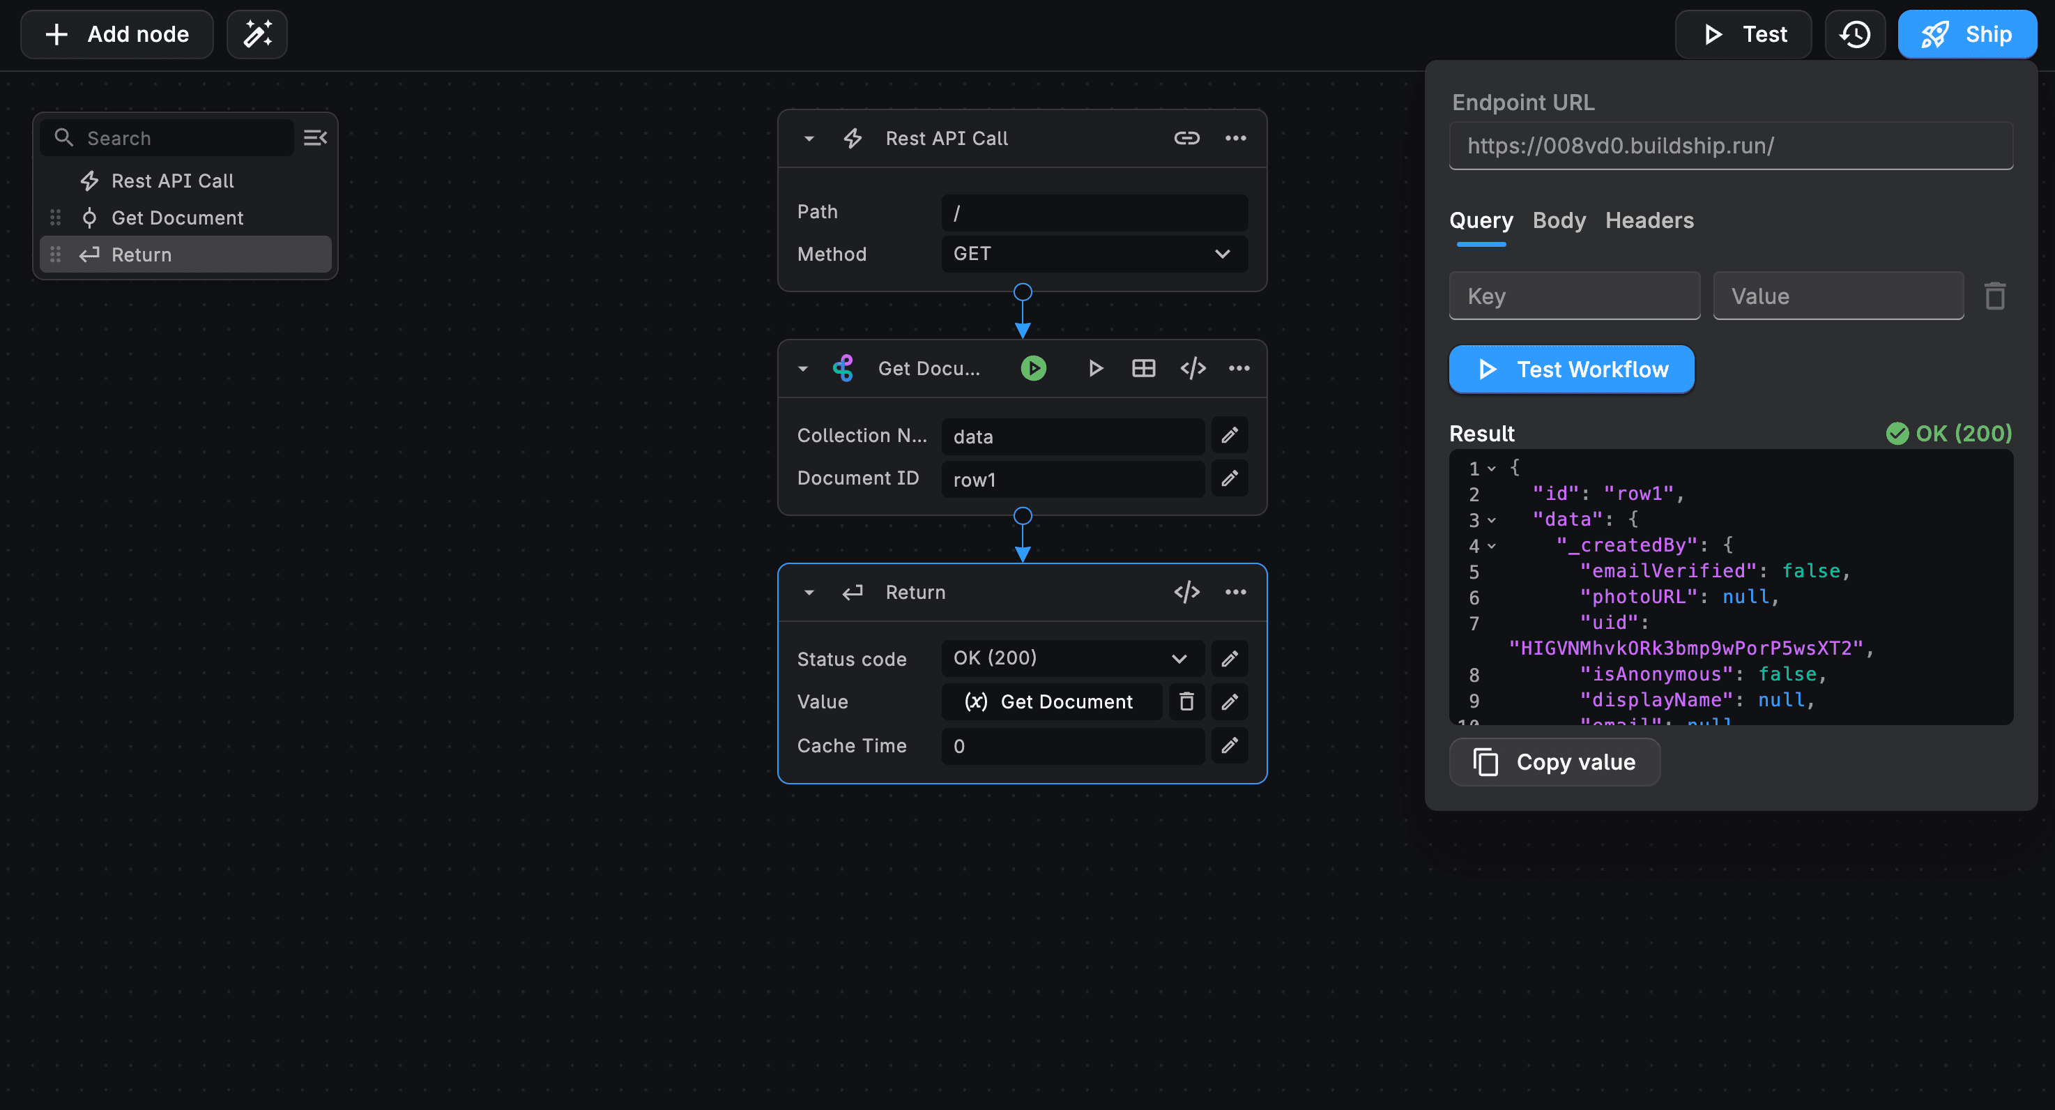Edit Document ID with pencil icon
This screenshot has width=2055, height=1110.
pos(1230,479)
